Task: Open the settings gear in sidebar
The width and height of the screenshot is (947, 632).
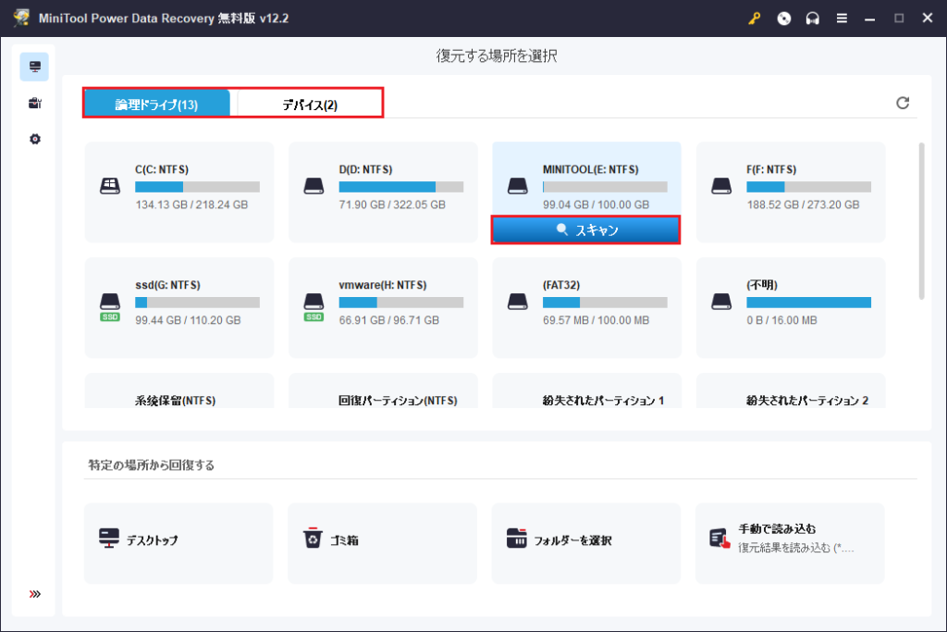Action: 35,139
